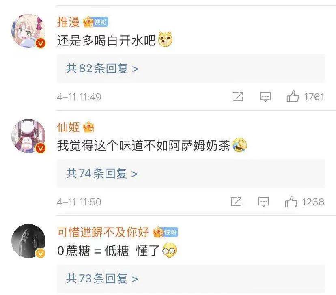
Task: Open dark avatar of 可惜迣鎅不及你好
Action: click(x=28, y=241)
